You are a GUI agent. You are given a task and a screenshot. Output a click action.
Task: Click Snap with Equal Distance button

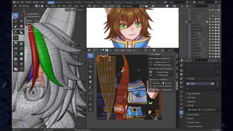[161, 65]
